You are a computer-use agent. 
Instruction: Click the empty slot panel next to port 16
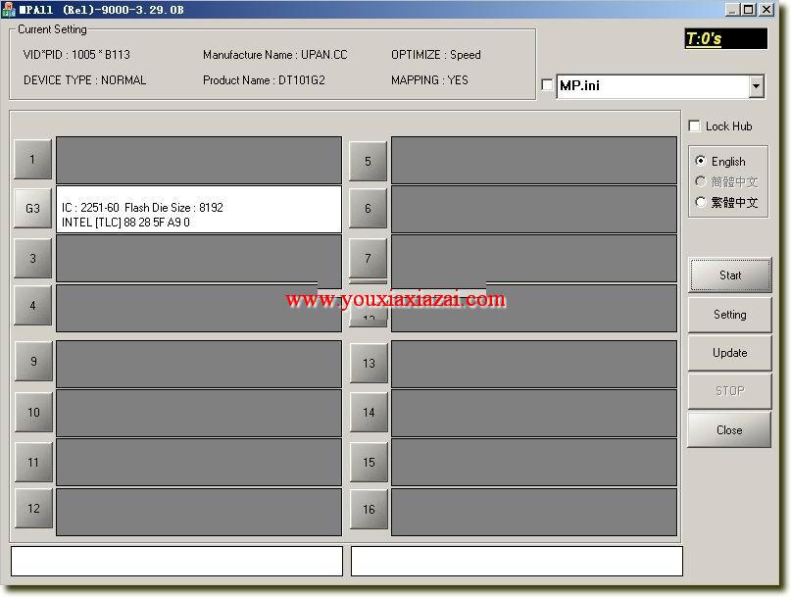click(x=534, y=512)
